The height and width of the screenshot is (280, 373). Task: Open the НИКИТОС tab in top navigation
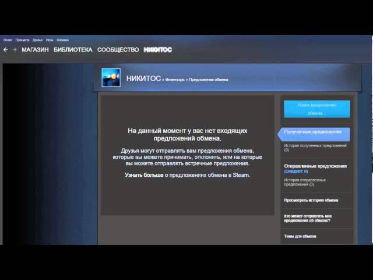158,50
